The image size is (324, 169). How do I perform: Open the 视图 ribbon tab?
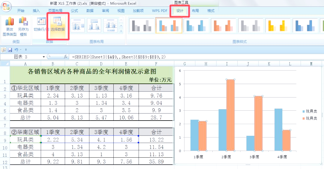121,10
